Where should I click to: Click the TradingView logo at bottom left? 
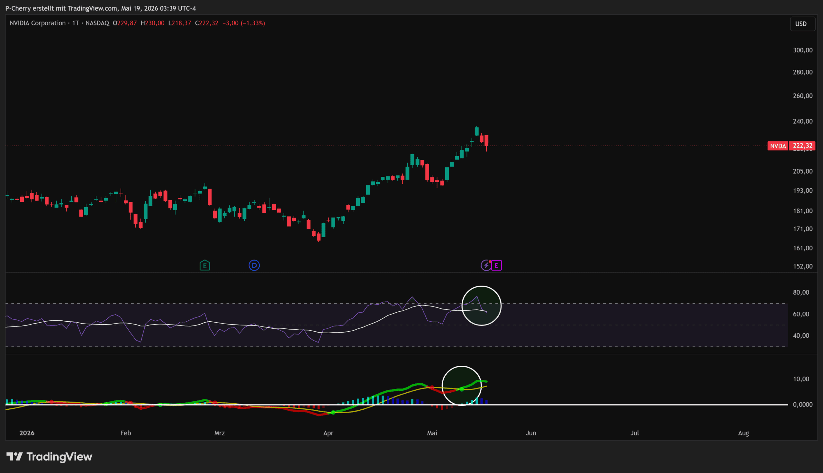click(x=50, y=457)
